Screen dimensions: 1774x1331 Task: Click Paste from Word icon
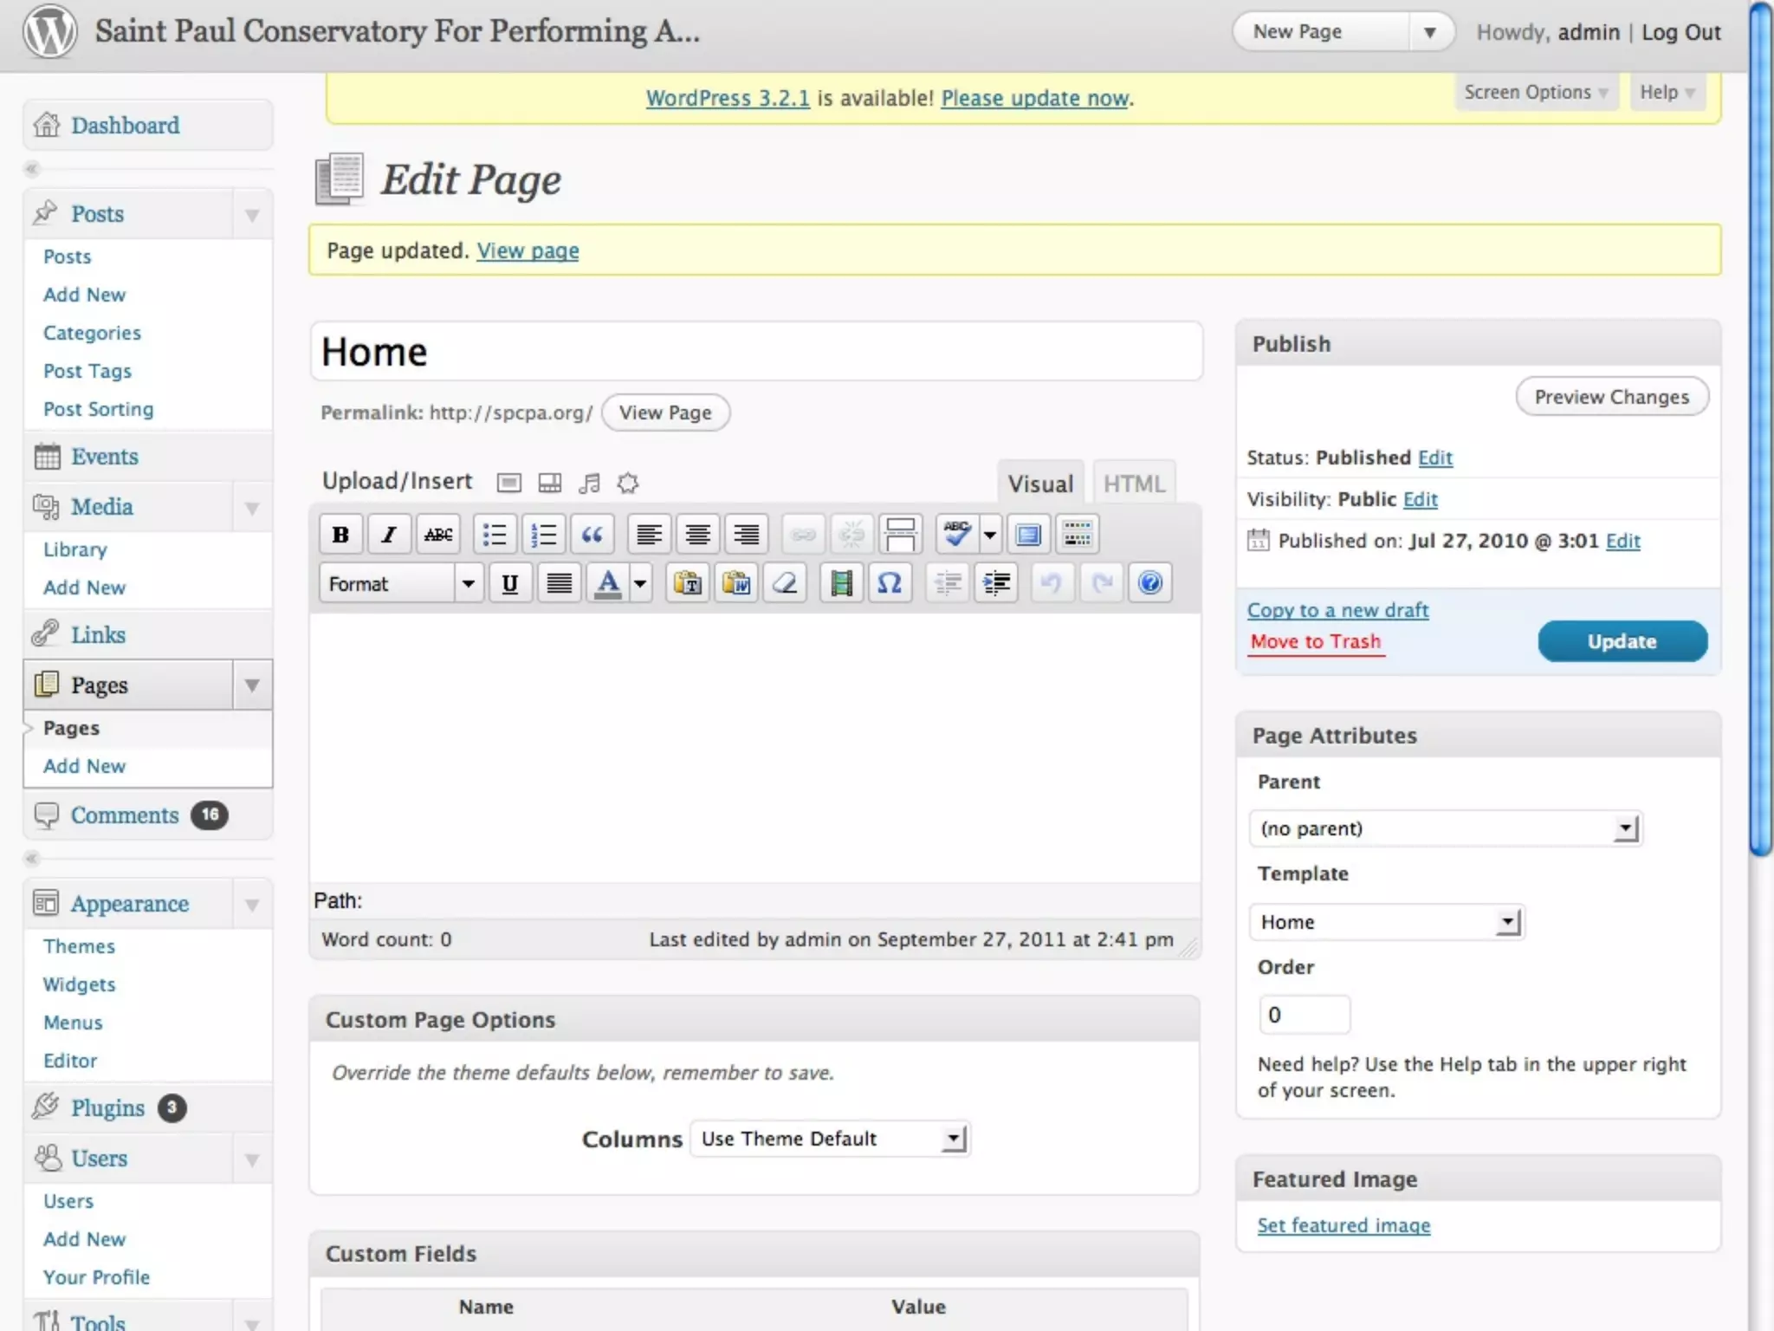coord(736,583)
